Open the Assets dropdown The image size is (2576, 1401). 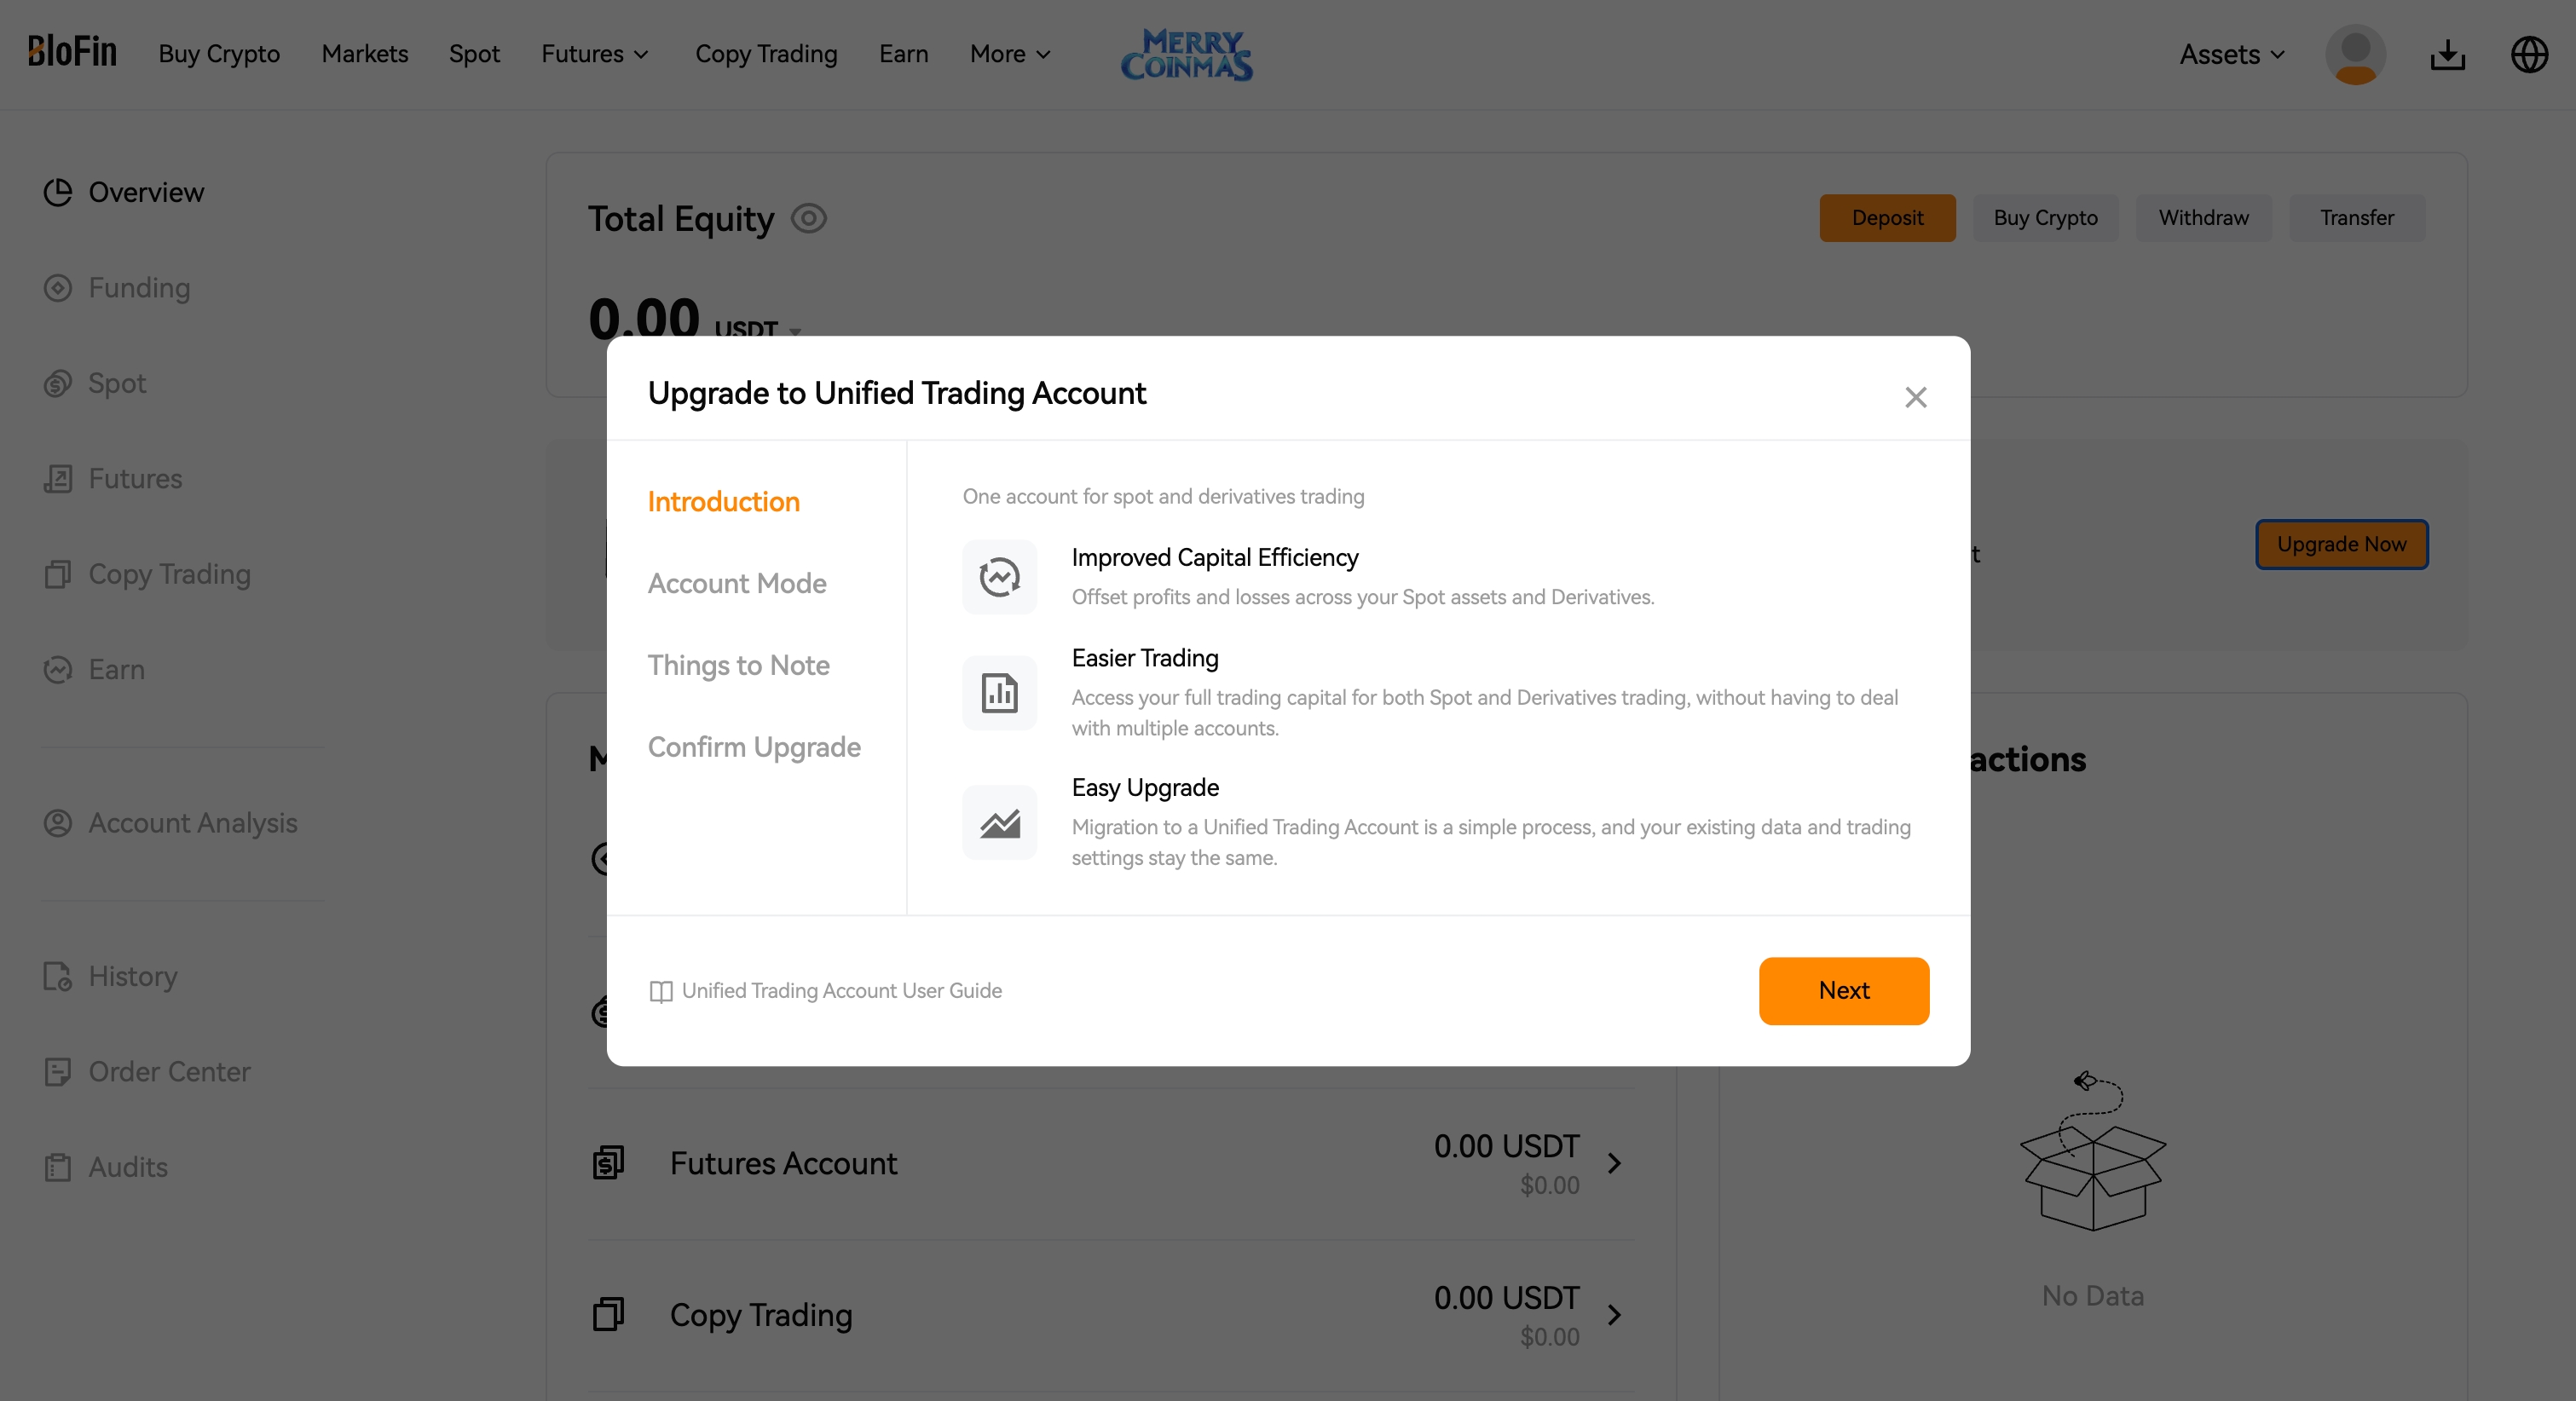(x=2232, y=54)
